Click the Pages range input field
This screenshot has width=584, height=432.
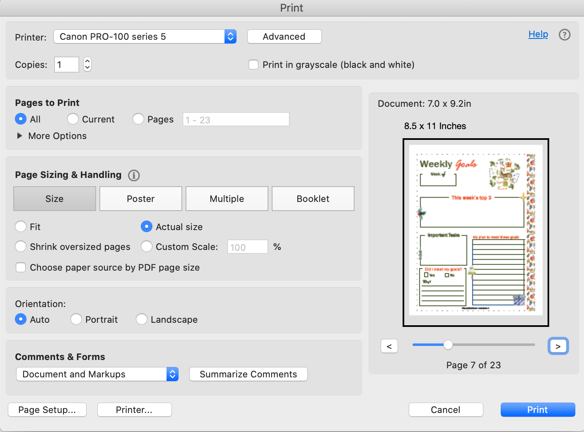click(236, 120)
